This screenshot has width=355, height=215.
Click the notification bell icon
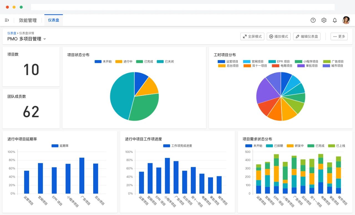click(335, 20)
